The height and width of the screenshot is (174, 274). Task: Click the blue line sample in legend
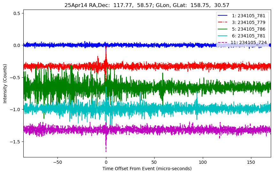point(223,16)
